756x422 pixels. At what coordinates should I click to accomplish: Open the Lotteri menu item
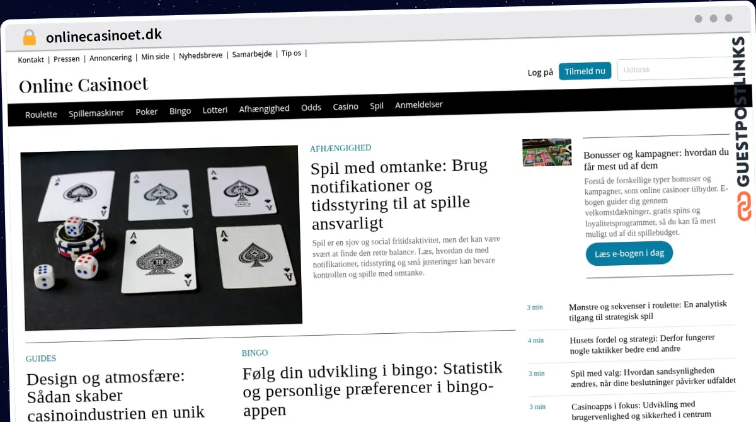coord(215,110)
